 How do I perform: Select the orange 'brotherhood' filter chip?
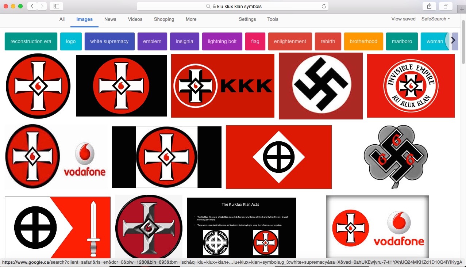[363, 41]
